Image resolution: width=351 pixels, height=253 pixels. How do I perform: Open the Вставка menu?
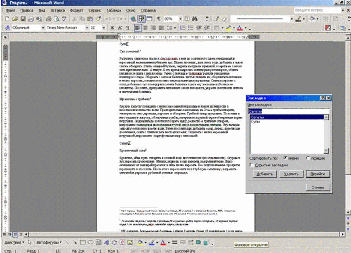tap(57, 10)
